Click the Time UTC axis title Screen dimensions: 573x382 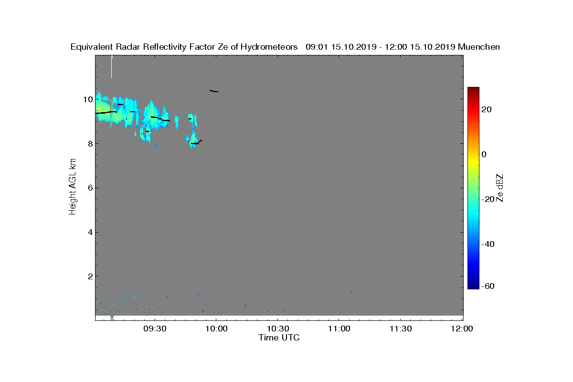(279, 338)
